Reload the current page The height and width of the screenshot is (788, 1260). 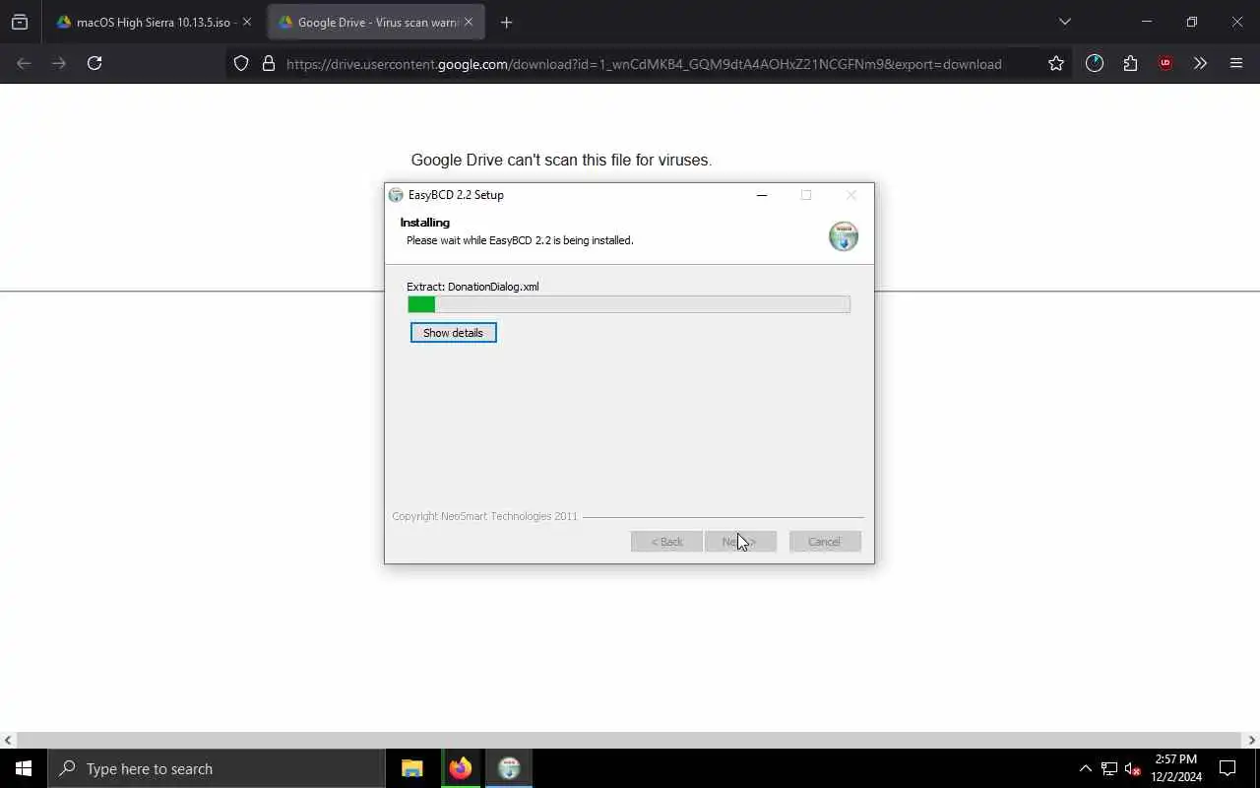(x=94, y=63)
